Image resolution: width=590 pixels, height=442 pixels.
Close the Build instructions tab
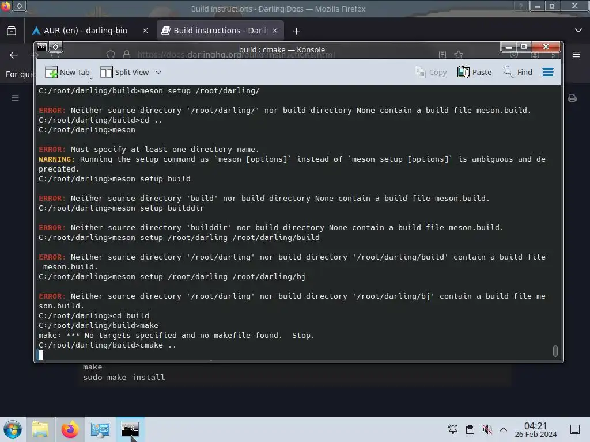[275, 31]
